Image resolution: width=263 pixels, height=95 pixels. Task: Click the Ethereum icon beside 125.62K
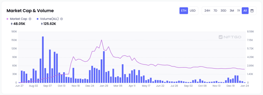pyautogui.click(x=42, y=24)
